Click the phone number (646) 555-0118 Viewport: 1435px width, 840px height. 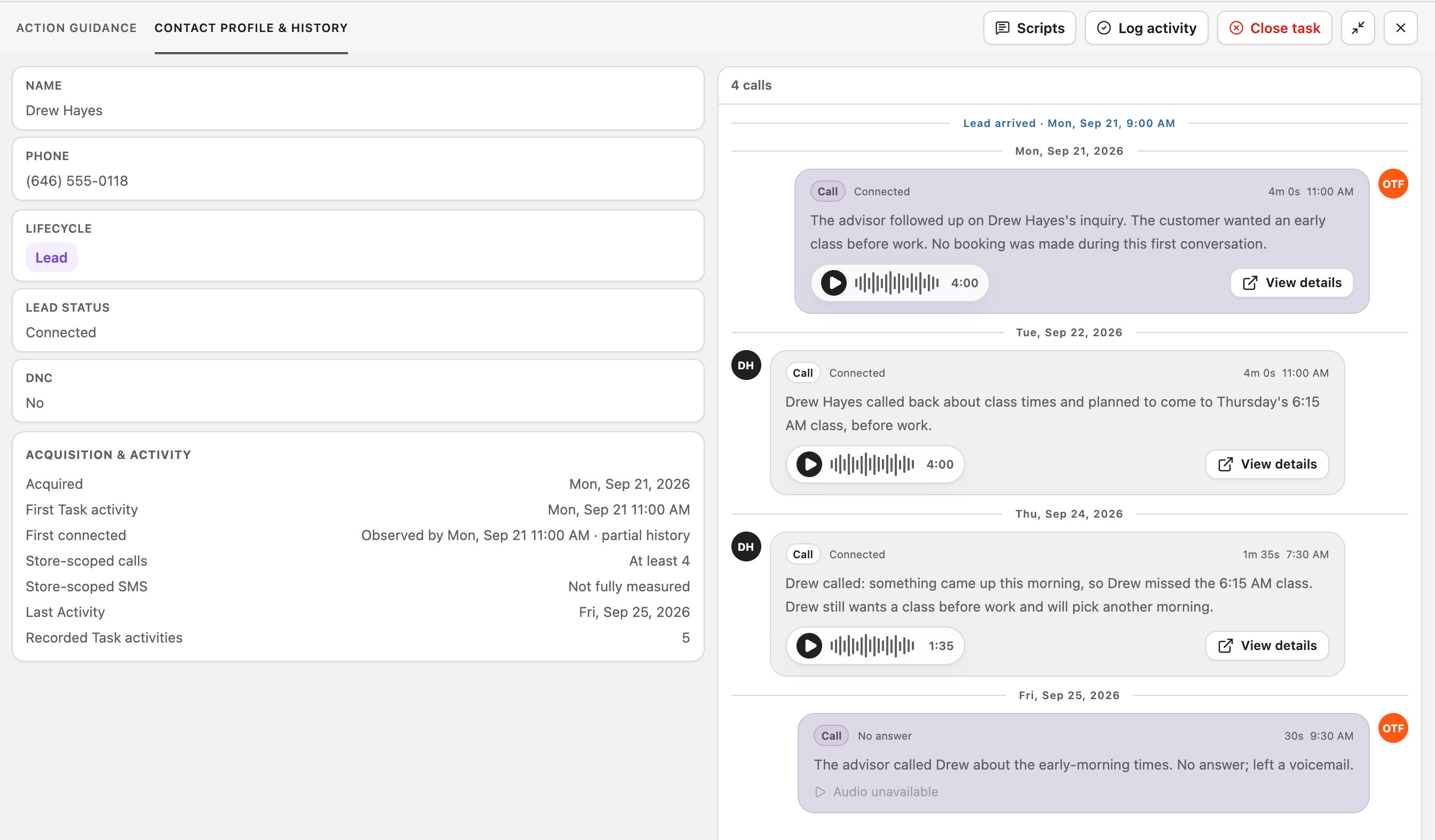[x=77, y=181]
